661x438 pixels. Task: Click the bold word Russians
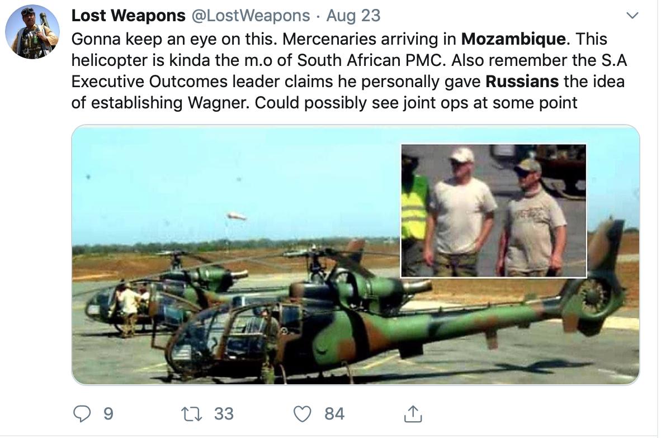point(522,82)
